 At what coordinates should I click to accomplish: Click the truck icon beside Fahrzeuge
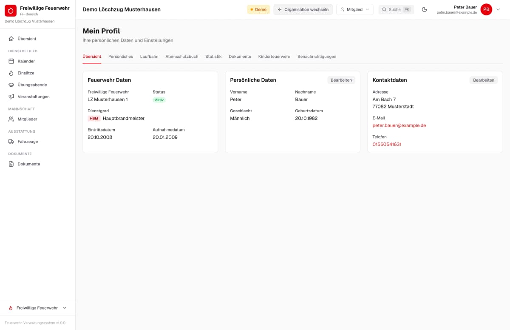(x=11, y=142)
